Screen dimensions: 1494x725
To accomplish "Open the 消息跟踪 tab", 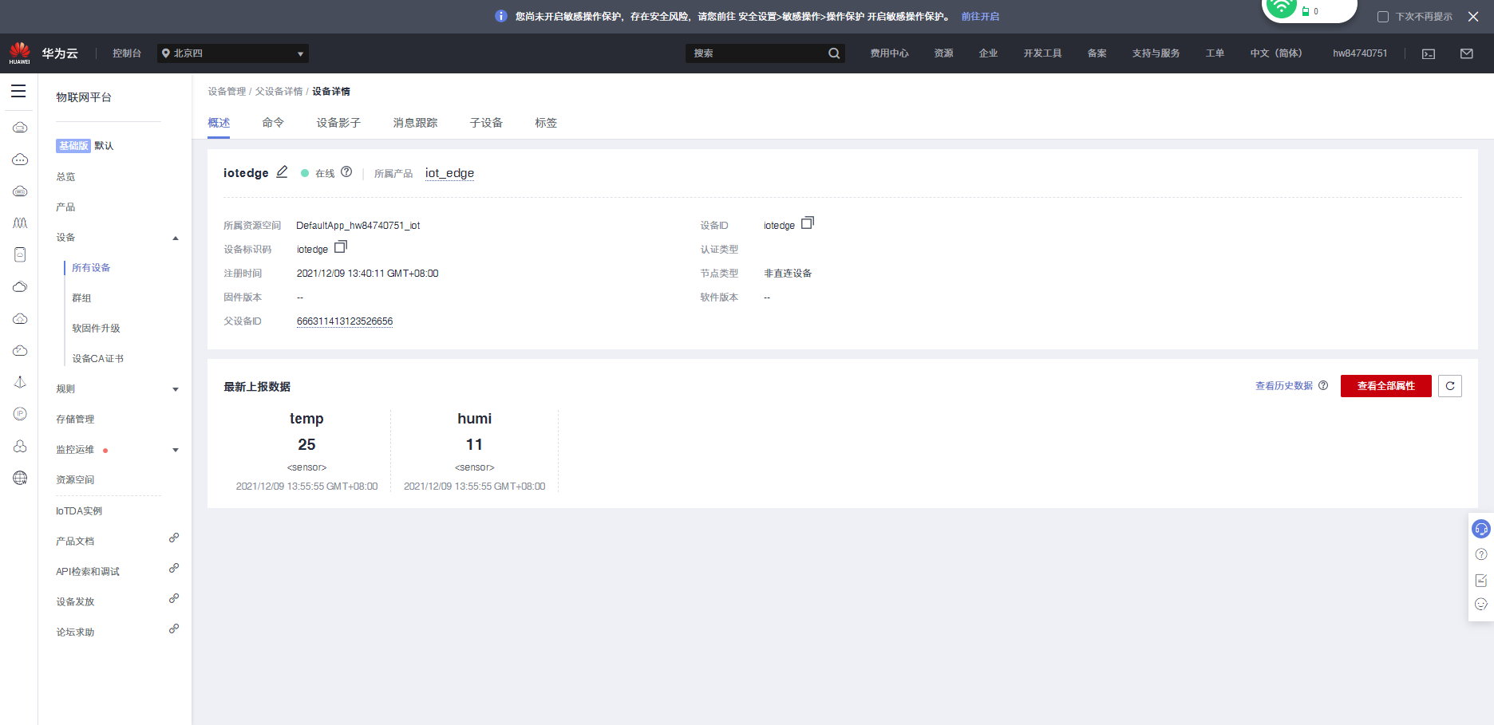I will 415,123.
